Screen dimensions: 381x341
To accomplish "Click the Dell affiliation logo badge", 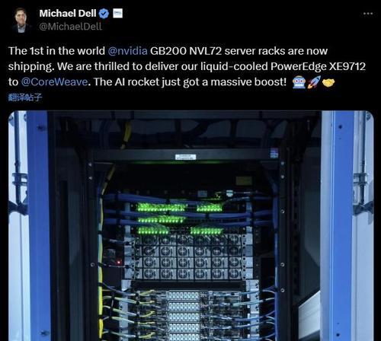I will 117,13.
